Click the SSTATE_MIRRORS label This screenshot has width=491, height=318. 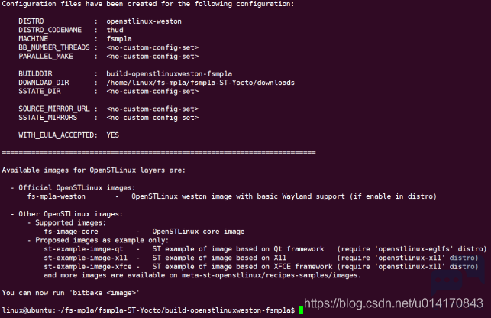[47, 118]
